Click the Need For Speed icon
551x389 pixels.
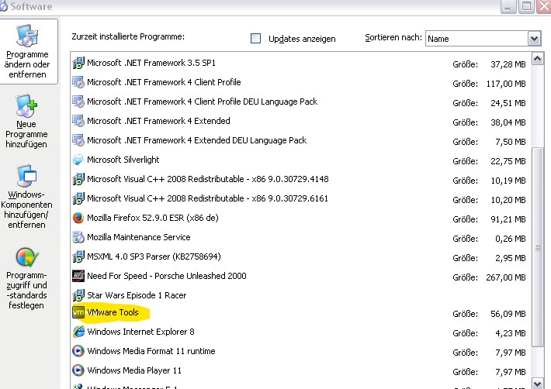click(78, 276)
